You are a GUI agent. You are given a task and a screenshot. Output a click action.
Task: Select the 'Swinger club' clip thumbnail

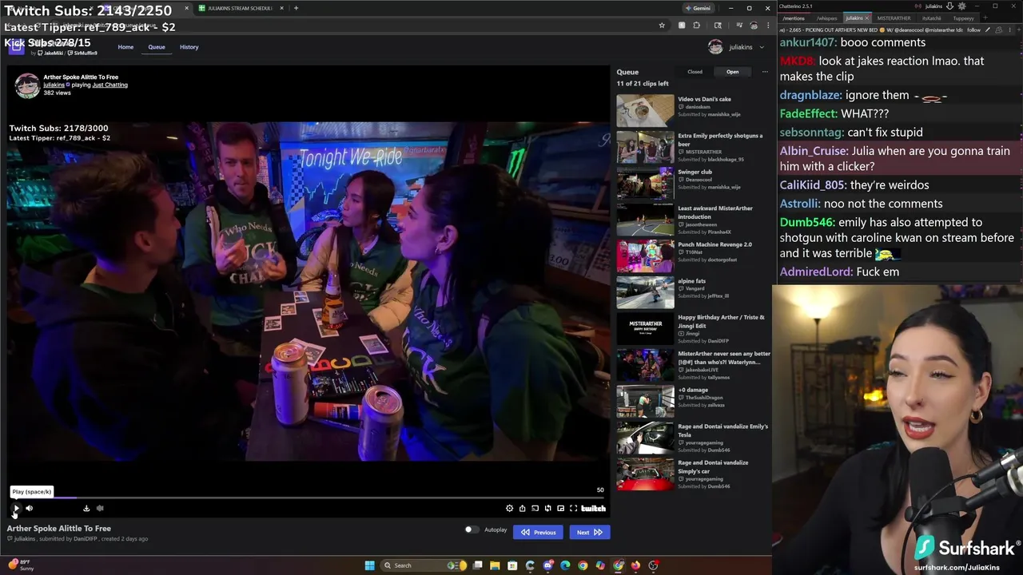tap(645, 183)
